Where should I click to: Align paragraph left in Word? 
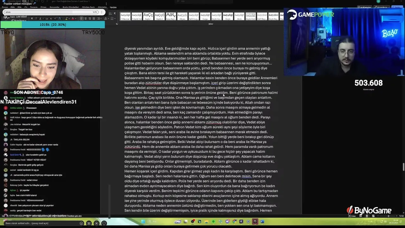[81, 18]
